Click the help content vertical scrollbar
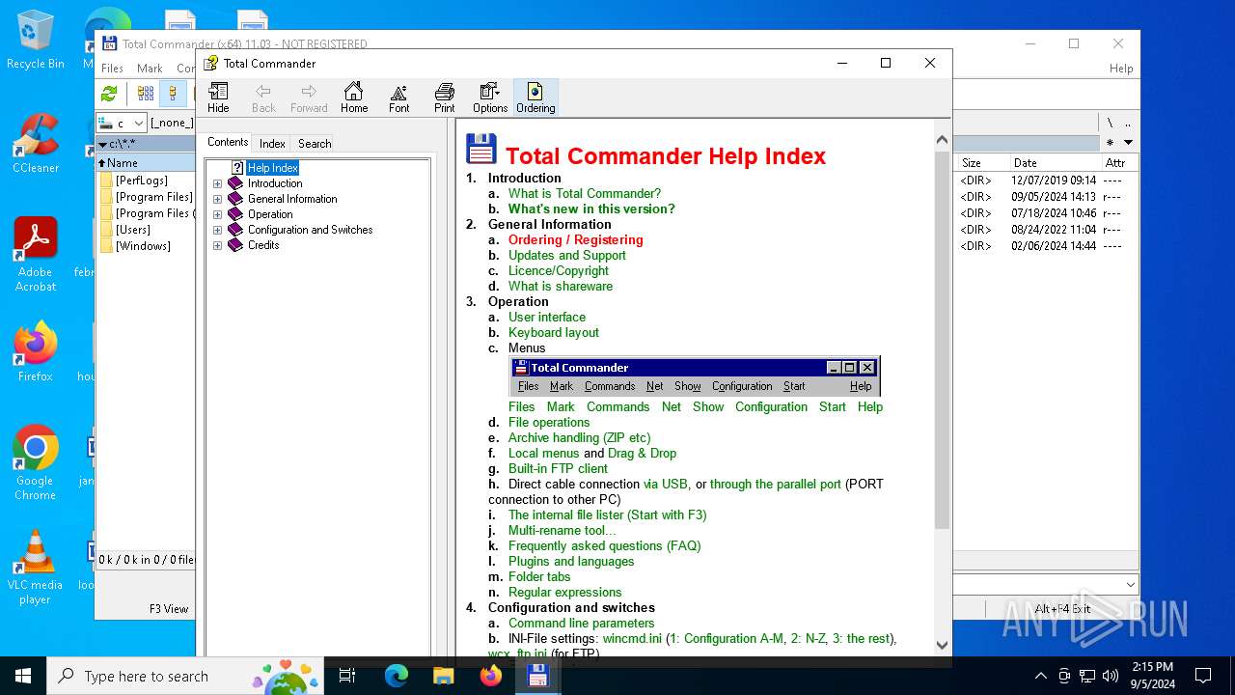The width and height of the screenshot is (1235, 695). click(x=942, y=338)
